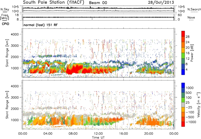Select the 'Beam 00' label
Image resolution: width=201 pixels, height=139 pixels.
click(x=98, y=3)
